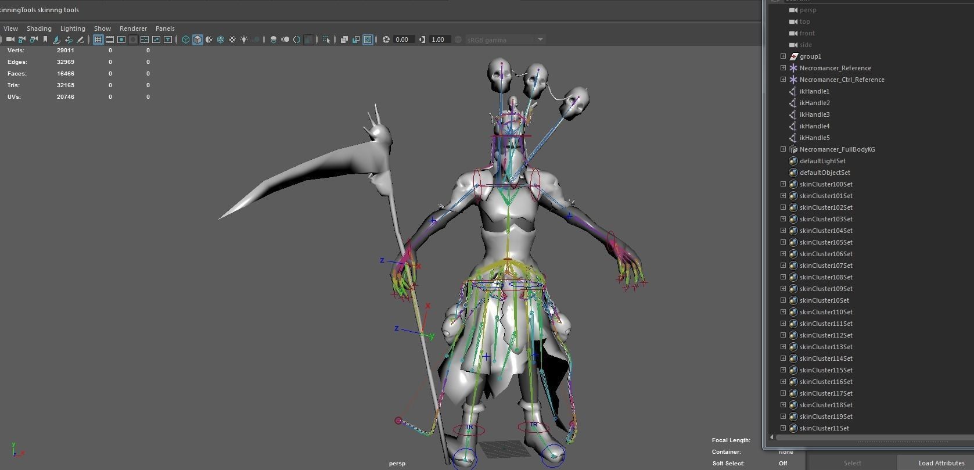The image size is (974, 470).
Task: Switch to Wireframe display icon
Action: tap(185, 40)
